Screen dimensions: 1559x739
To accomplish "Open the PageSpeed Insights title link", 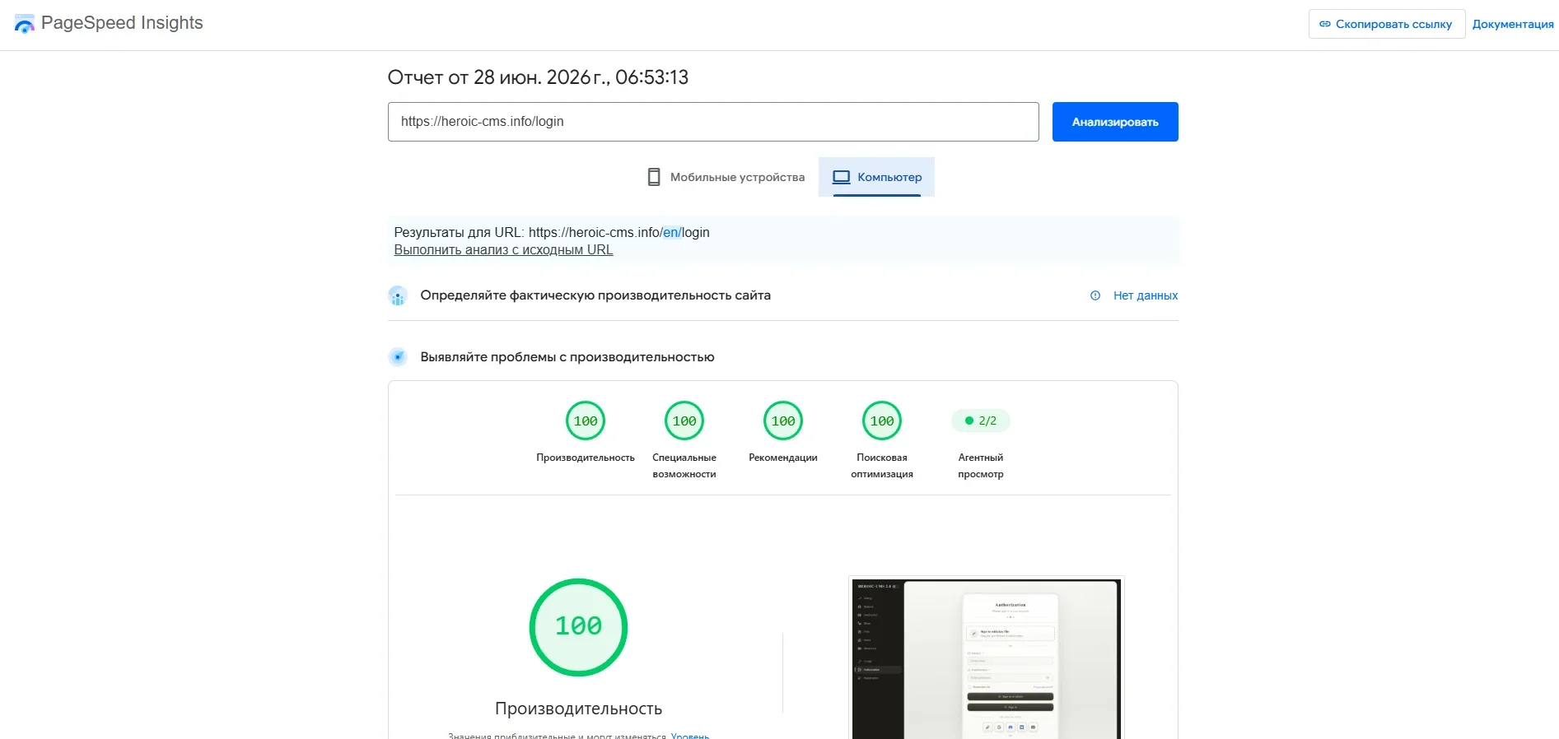I will click(x=122, y=23).
